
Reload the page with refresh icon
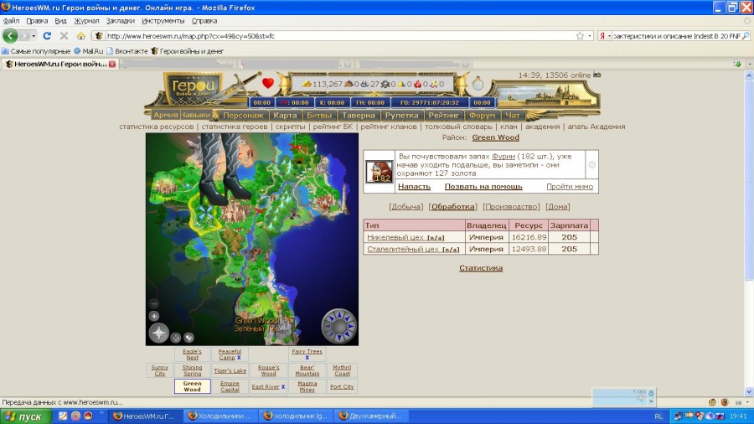(47, 35)
